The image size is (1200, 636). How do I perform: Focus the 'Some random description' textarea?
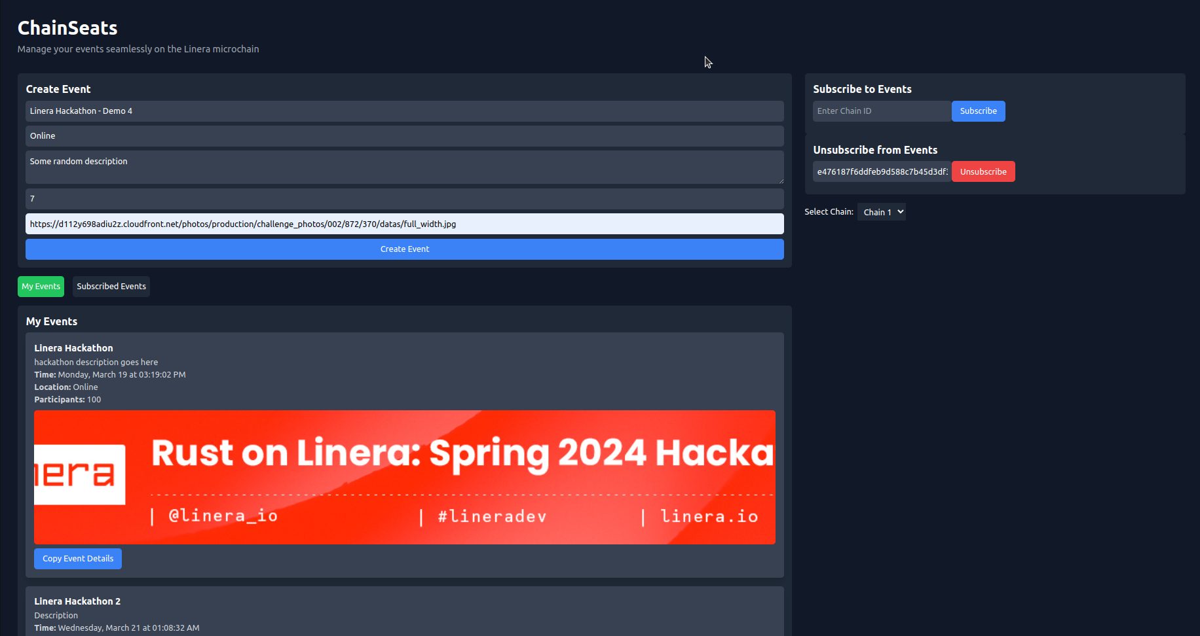click(x=404, y=168)
